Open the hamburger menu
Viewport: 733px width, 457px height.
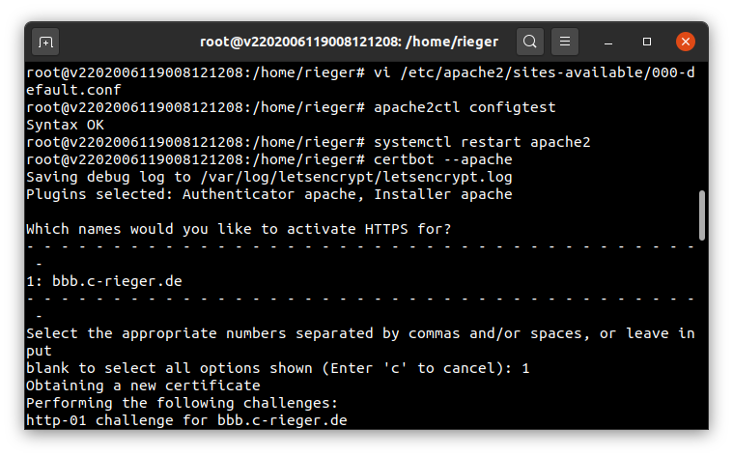coord(565,42)
